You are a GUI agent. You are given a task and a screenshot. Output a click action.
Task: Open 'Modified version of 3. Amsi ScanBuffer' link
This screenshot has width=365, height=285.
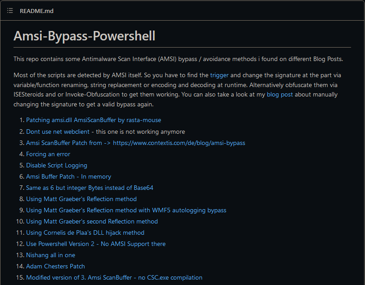(114, 277)
